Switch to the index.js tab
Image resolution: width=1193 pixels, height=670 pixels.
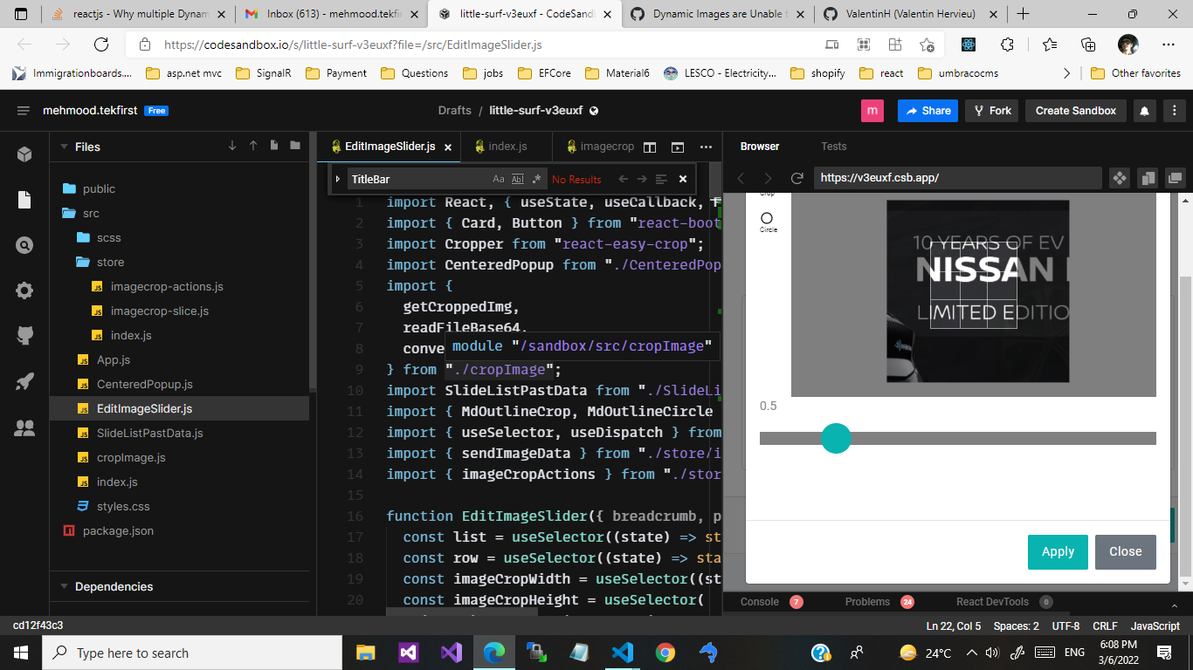tap(507, 147)
